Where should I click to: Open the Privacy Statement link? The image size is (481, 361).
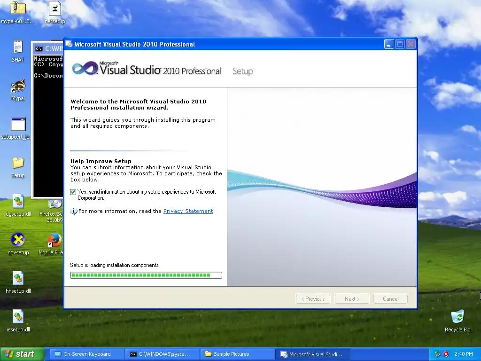188,211
